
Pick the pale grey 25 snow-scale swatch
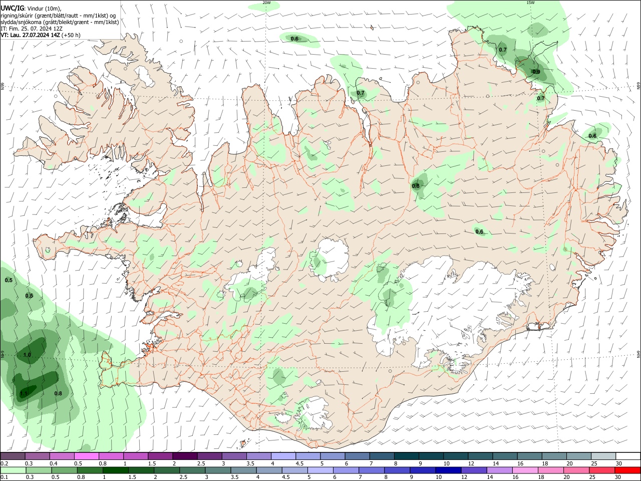pos(603,456)
